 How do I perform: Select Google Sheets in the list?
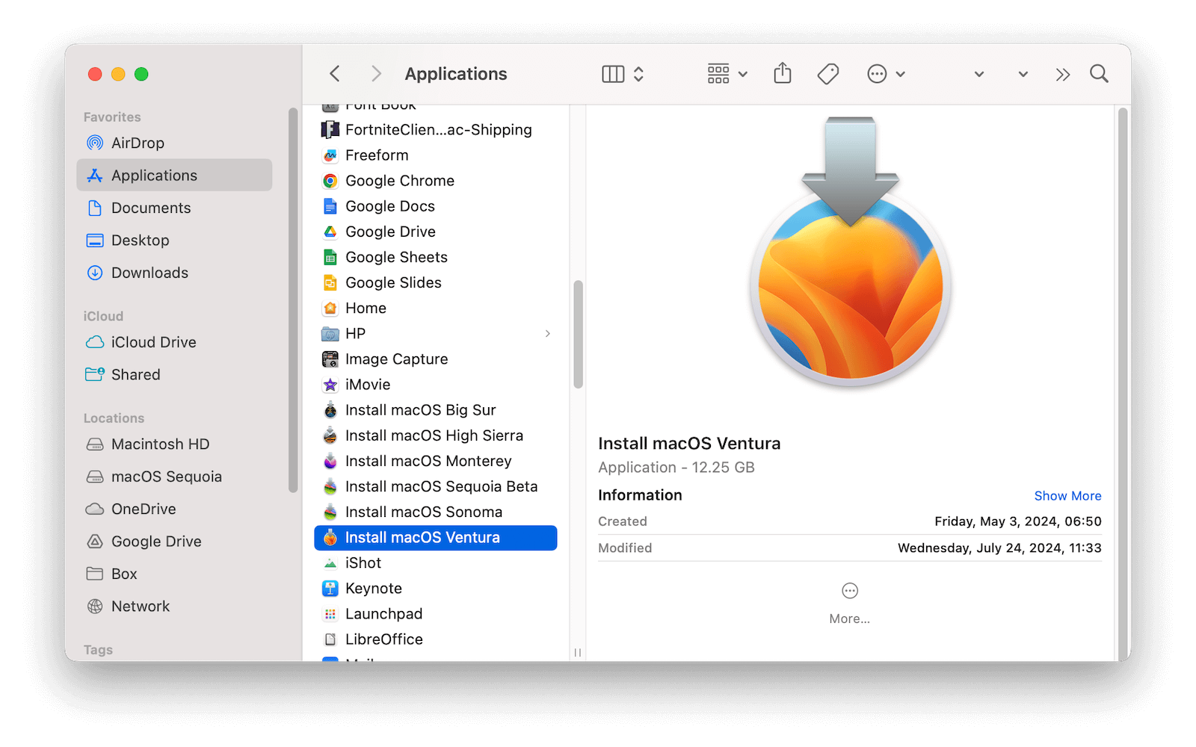point(436,257)
